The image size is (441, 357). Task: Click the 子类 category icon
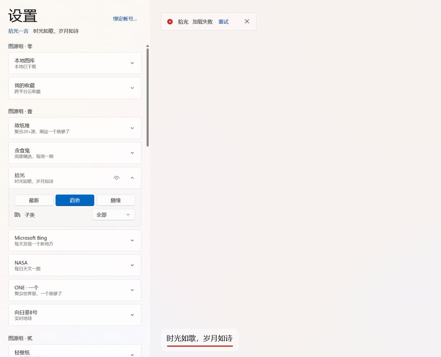tap(18, 215)
